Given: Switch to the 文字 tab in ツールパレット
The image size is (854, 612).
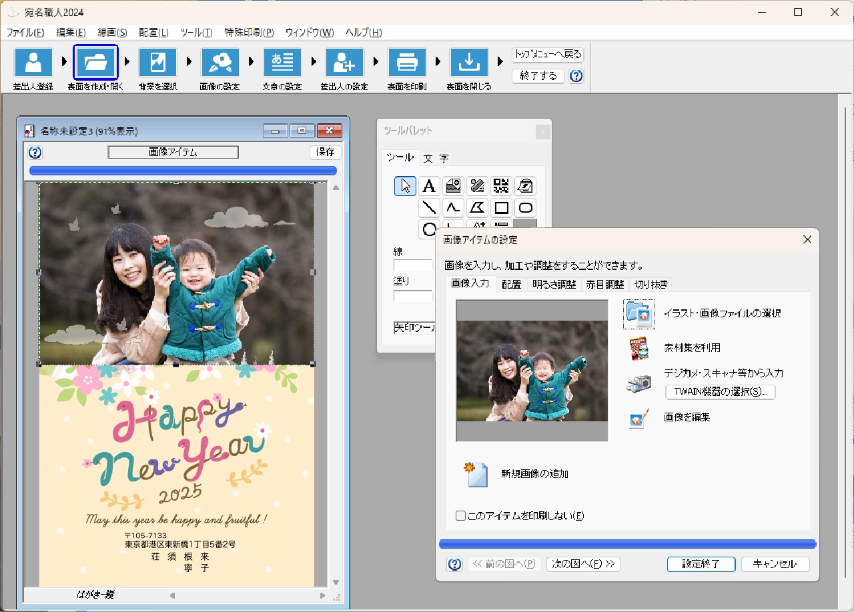Looking at the screenshot, I should coord(436,158).
